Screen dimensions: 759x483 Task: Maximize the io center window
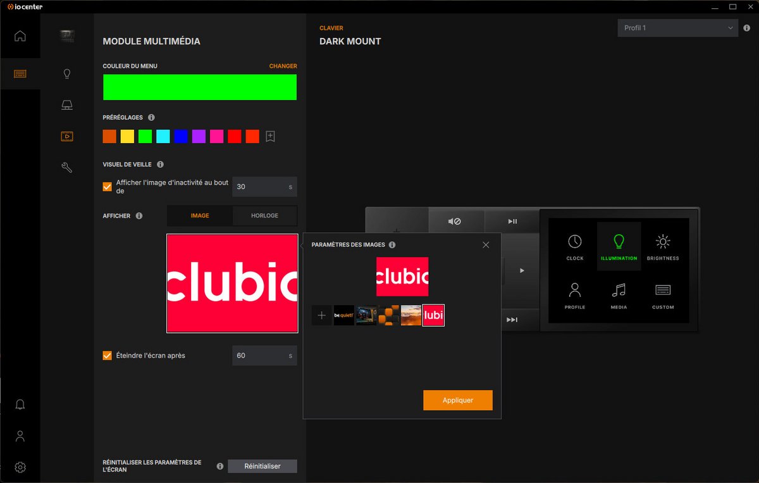(x=733, y=6)
